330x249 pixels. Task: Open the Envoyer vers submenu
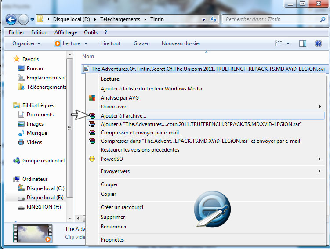click(205, 171)
